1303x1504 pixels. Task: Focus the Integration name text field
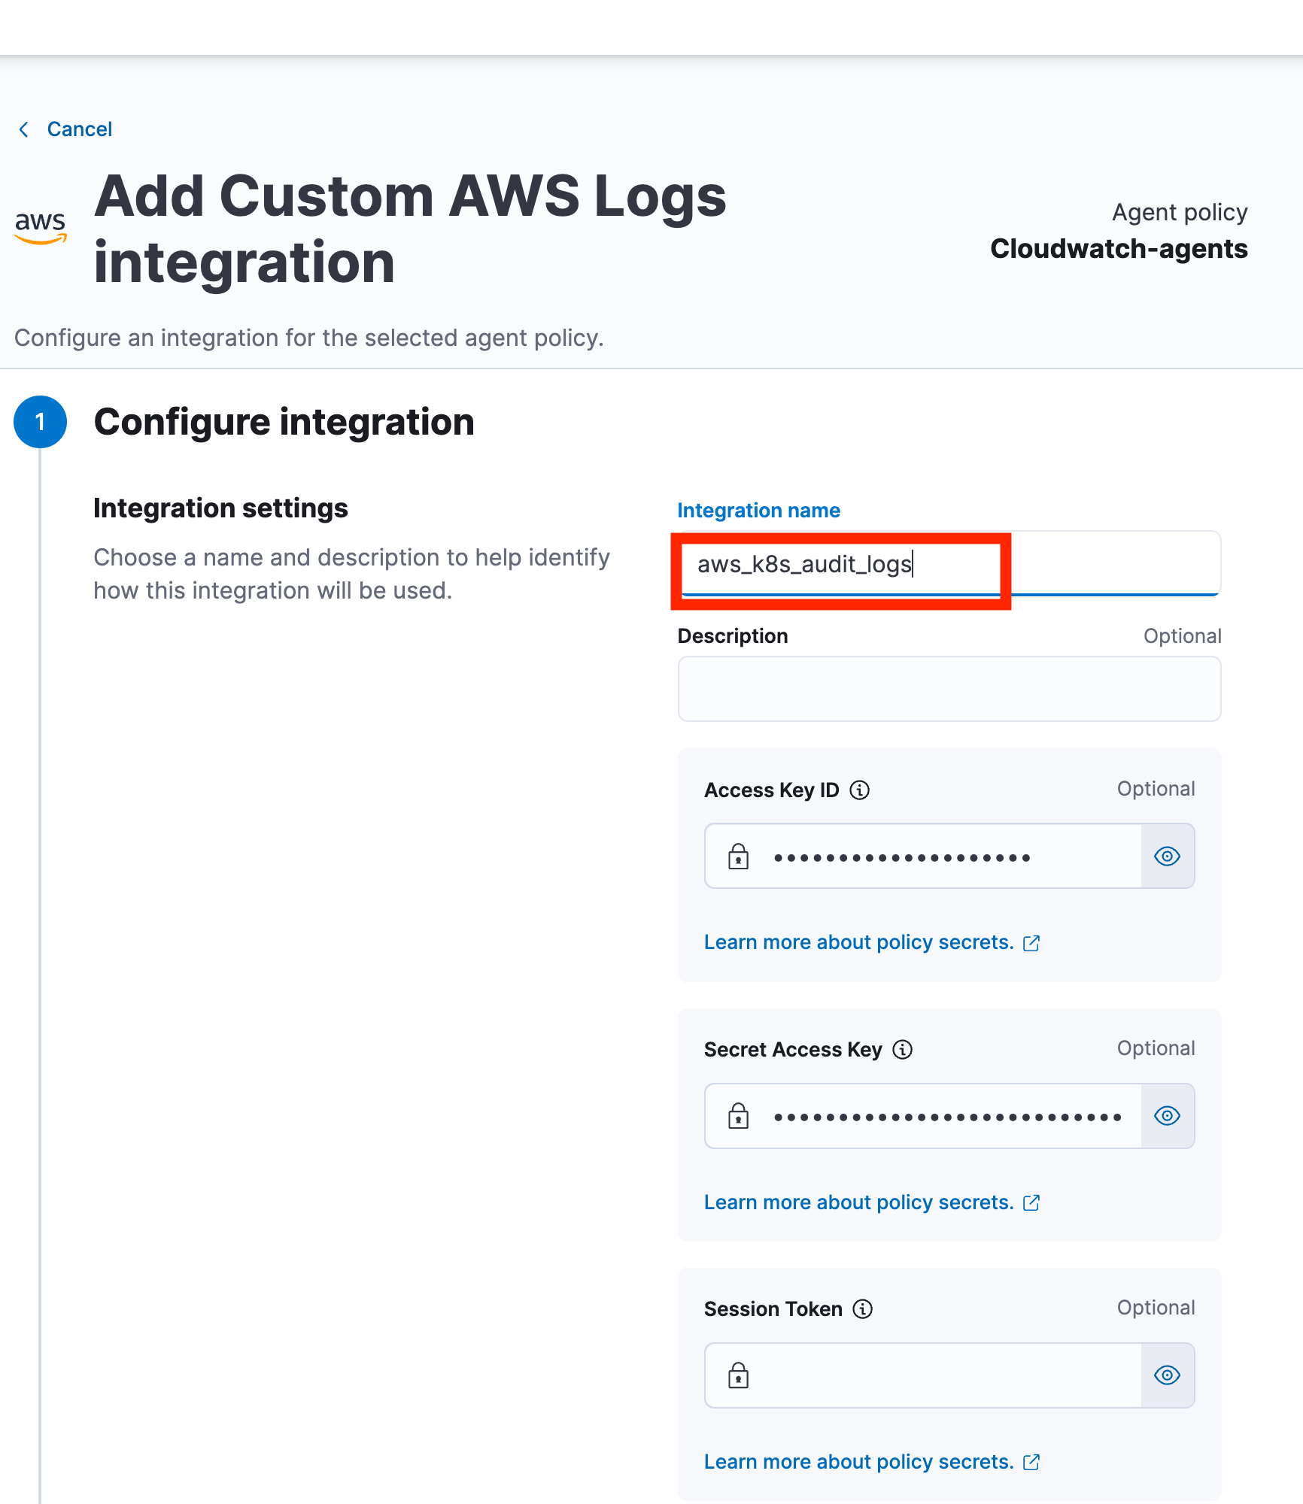(x=948, y=564)
